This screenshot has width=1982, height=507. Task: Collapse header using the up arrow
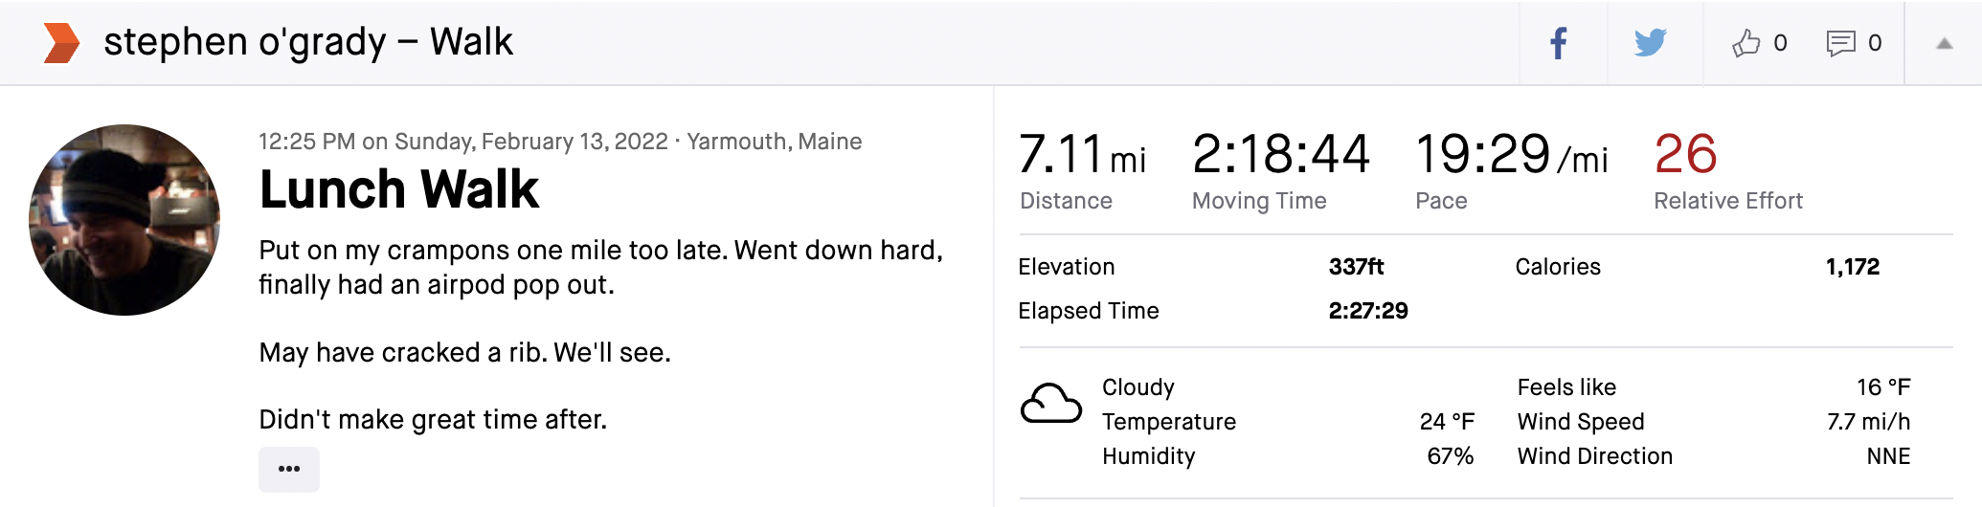point(1944,43)
